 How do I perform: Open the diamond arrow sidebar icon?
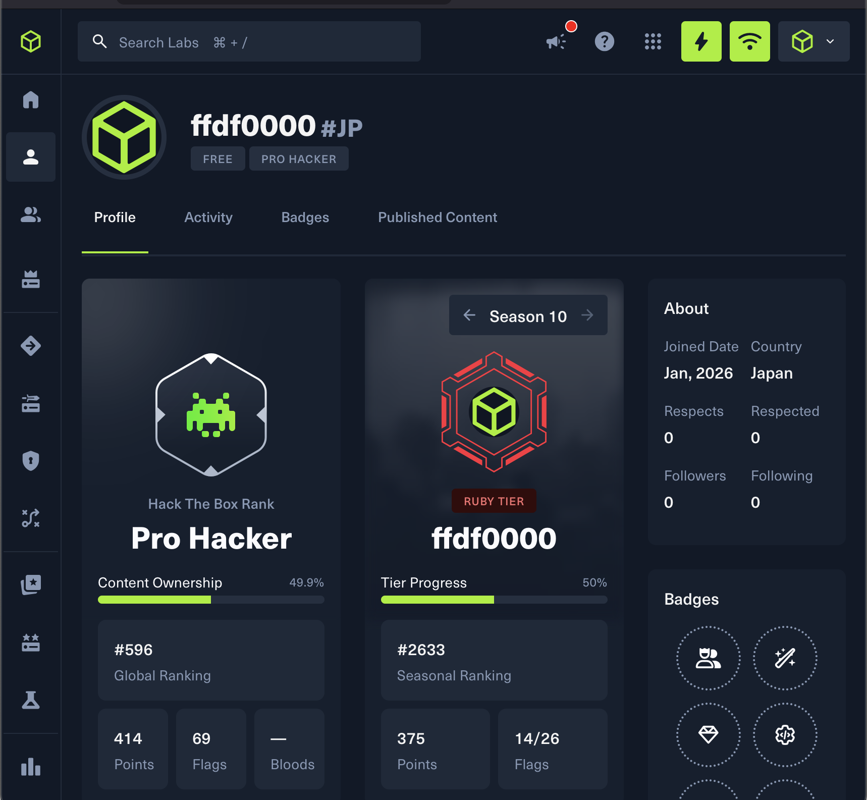[31, 346]
